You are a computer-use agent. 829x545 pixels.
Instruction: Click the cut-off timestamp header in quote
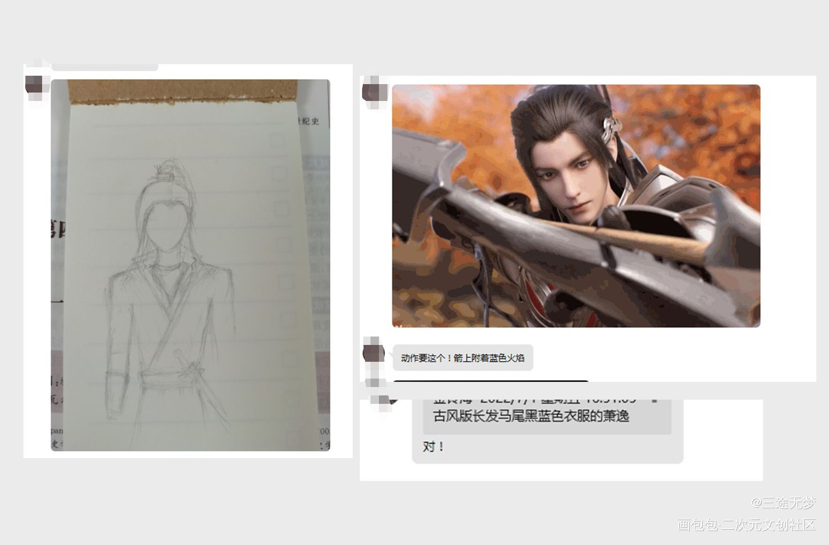pyautogui.click(x=533, y=401)
